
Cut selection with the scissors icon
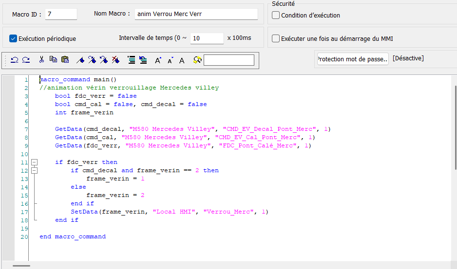(x=42, y=60)
